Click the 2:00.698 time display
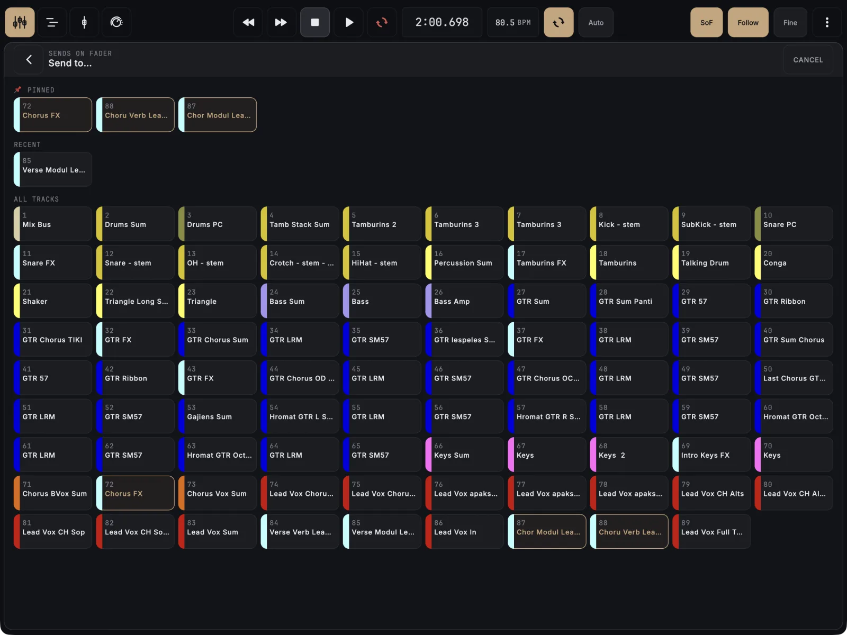Viewport: 847px width, 635px height. tap(442, 22)
